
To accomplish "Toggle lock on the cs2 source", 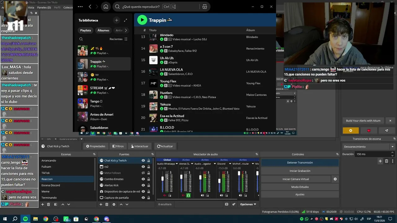I will point(149,167).
